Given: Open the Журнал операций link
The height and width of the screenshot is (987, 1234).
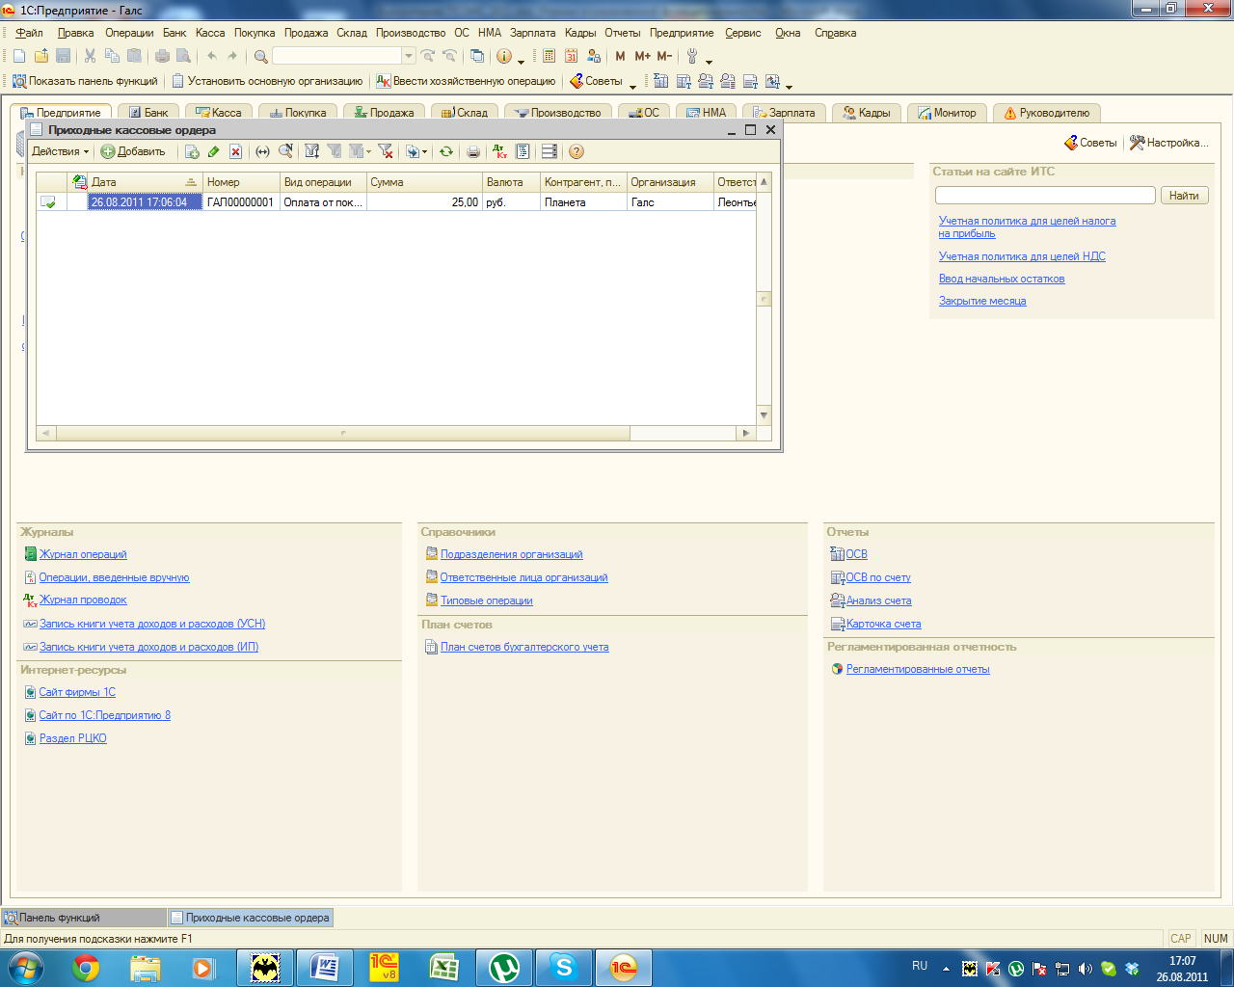Looking at the screenshot, I should click(83, 554).
